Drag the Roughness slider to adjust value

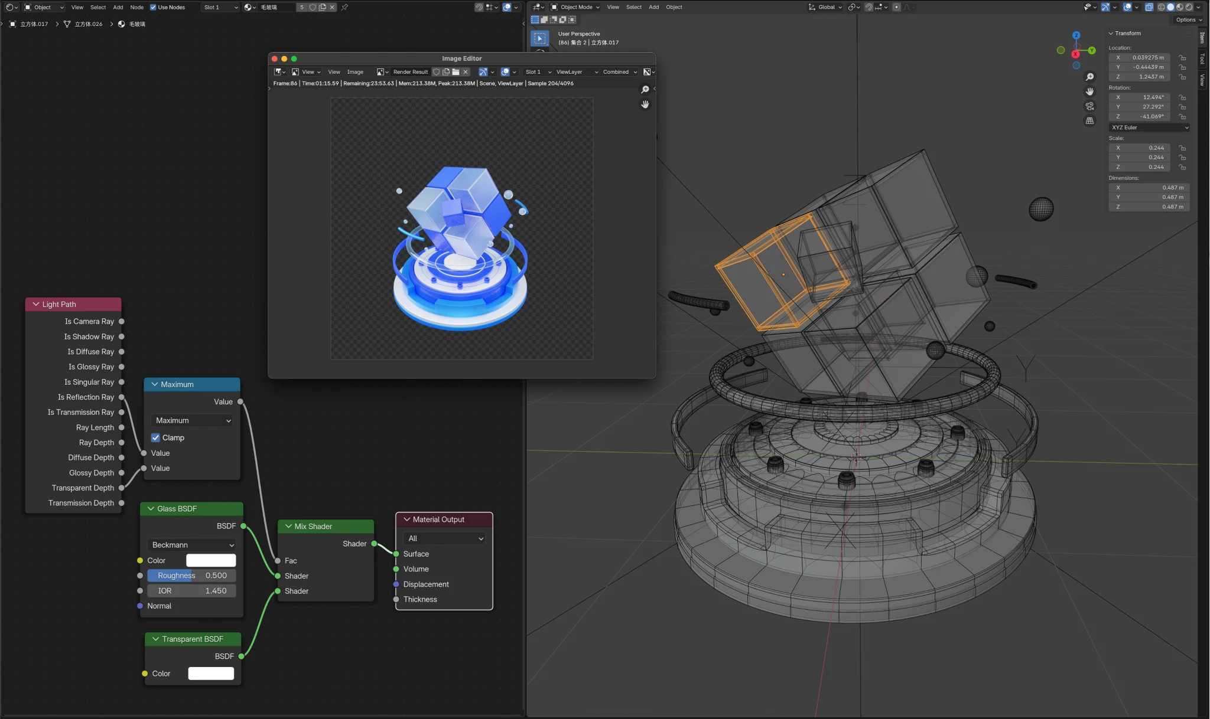point(191,575)
